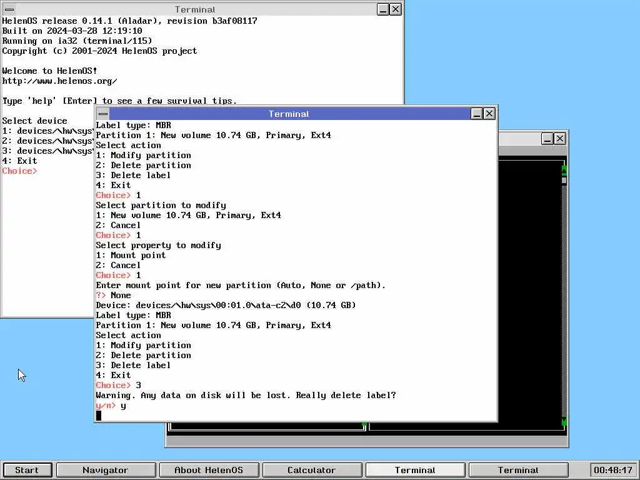The image size is (640, 480).
Task: Click the 'Built on 2024-03-28 12:19:10' line
Action: (x=72, y=31)
